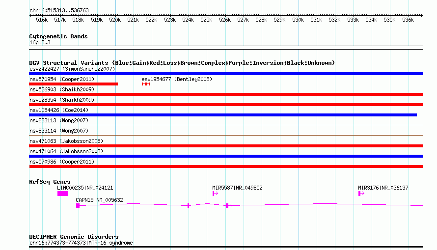Viewport: 437px width, 250px height.
Task: Open esv2422427 (SimonSanchez2007) label
Action: click(x=72, y=69)
